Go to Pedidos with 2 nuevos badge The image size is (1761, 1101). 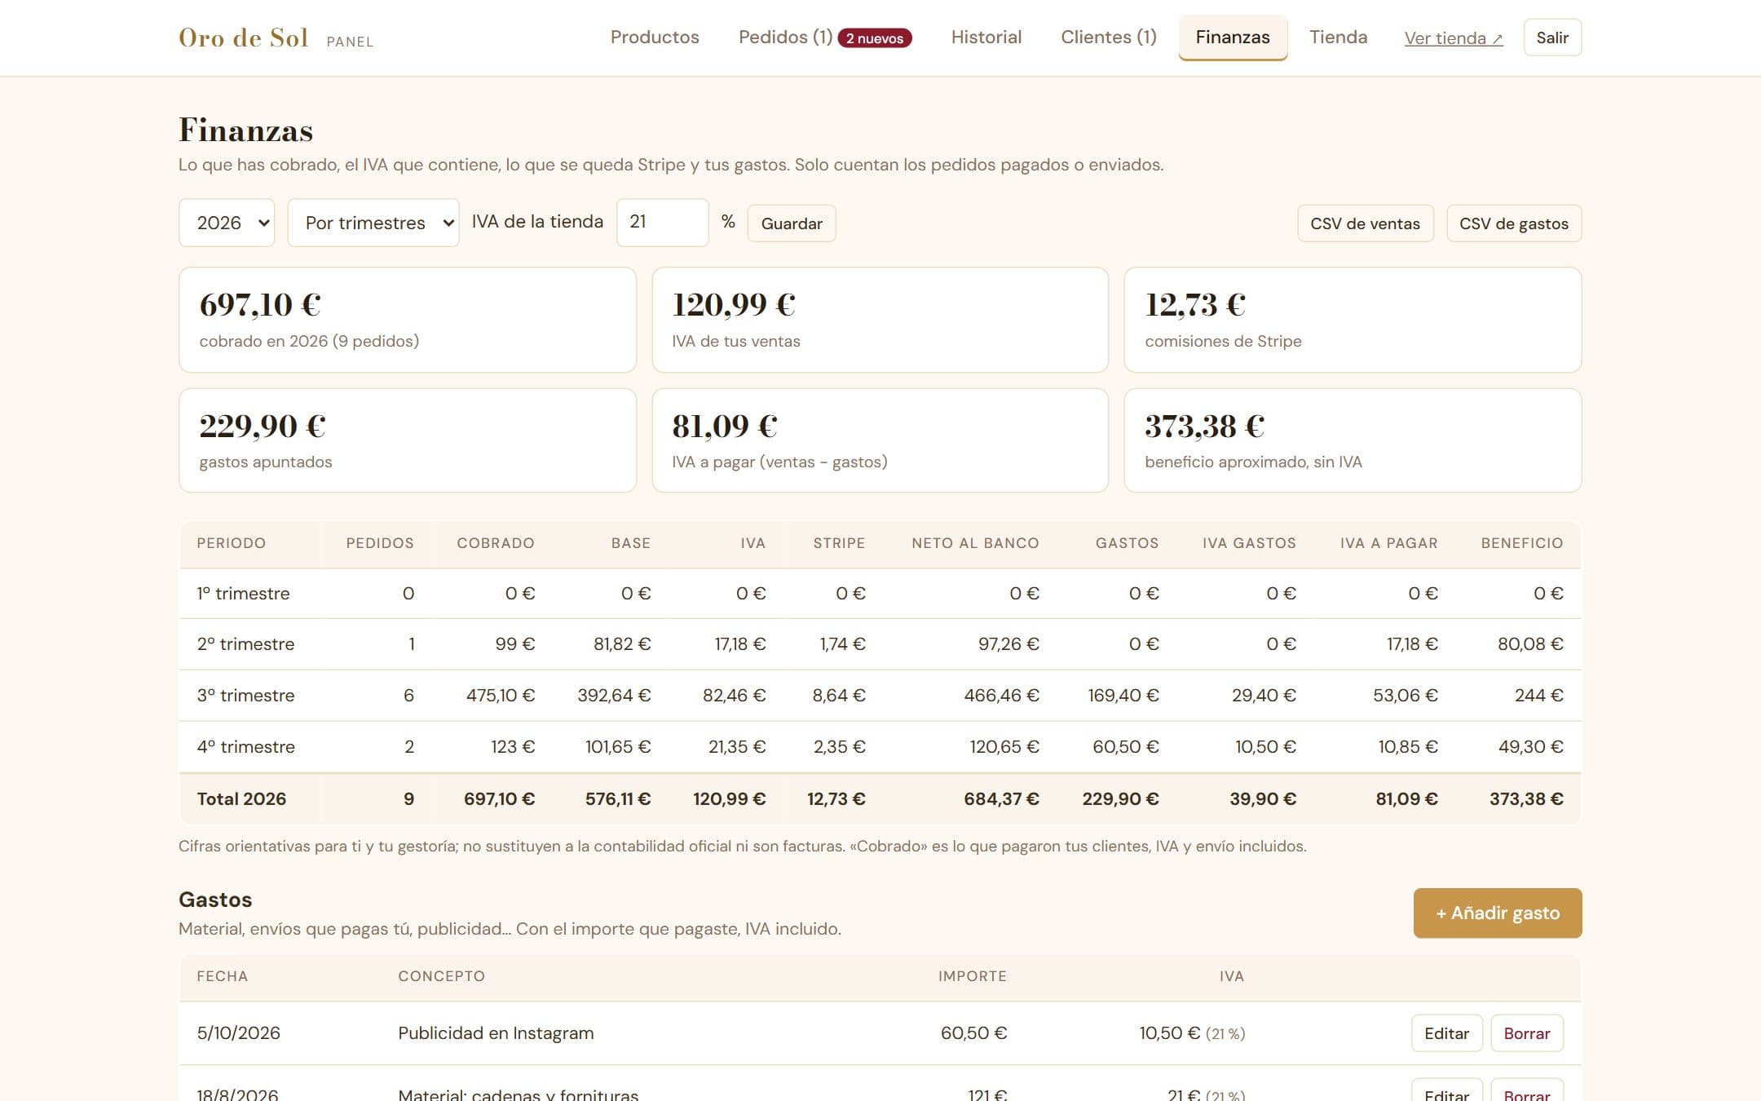click(x=825, y=38)
